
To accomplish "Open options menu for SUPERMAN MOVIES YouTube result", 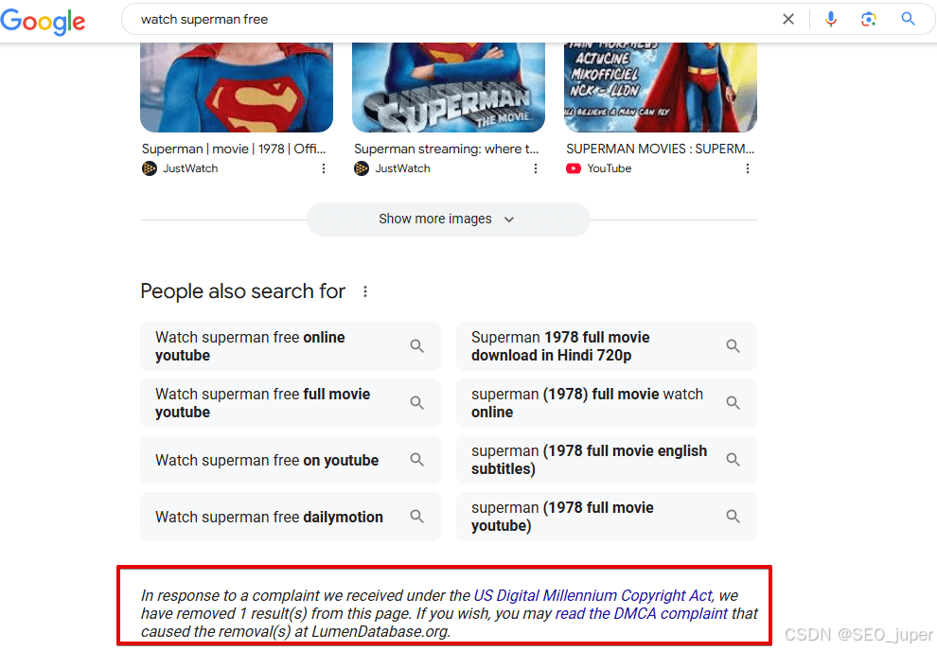I will coord(747,168).
